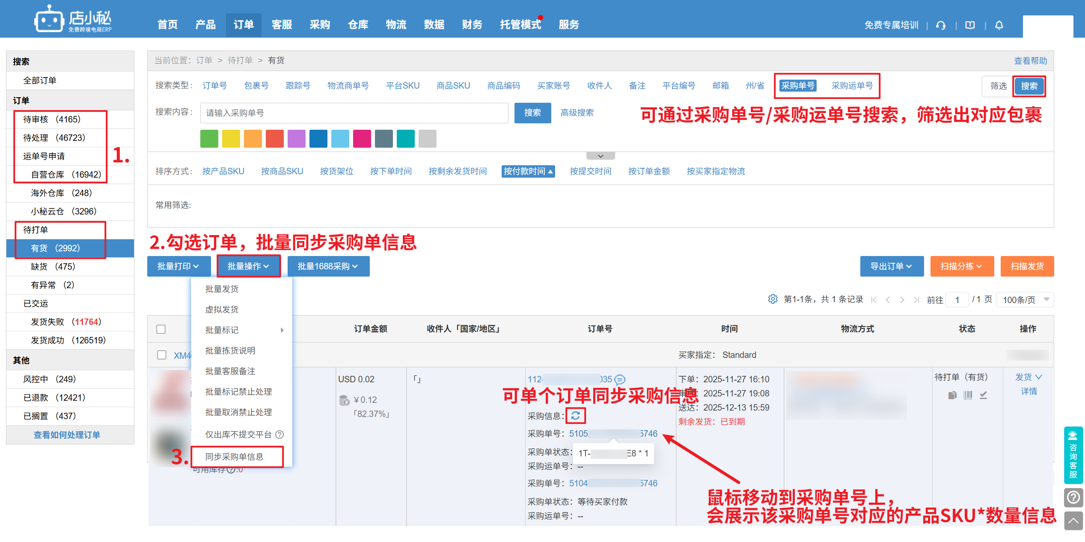Click the order message bubble icon
1085x542 pixels.
tap(620, 379)
